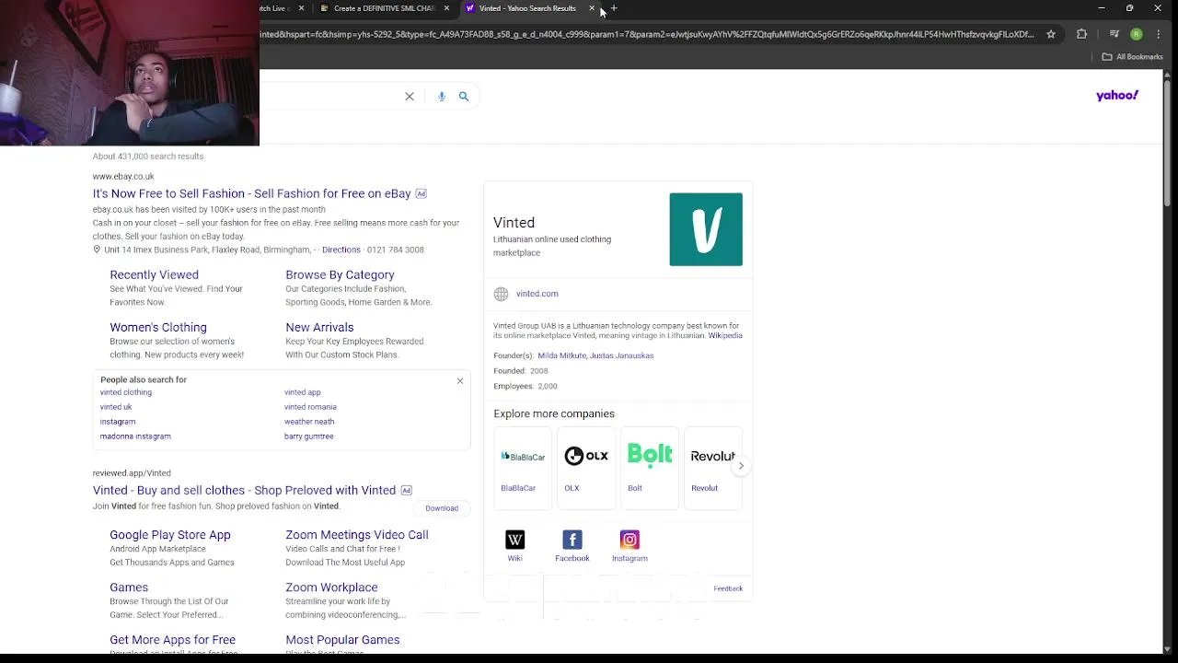The height and width of the screenshot is (663, 1178).
Task: Open founder Milda Mitkute link
Action: click(562, 355)
